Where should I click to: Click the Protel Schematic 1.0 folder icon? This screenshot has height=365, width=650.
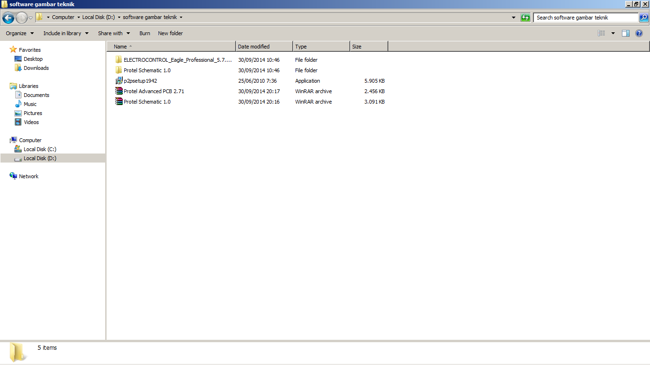click(118, 70)
